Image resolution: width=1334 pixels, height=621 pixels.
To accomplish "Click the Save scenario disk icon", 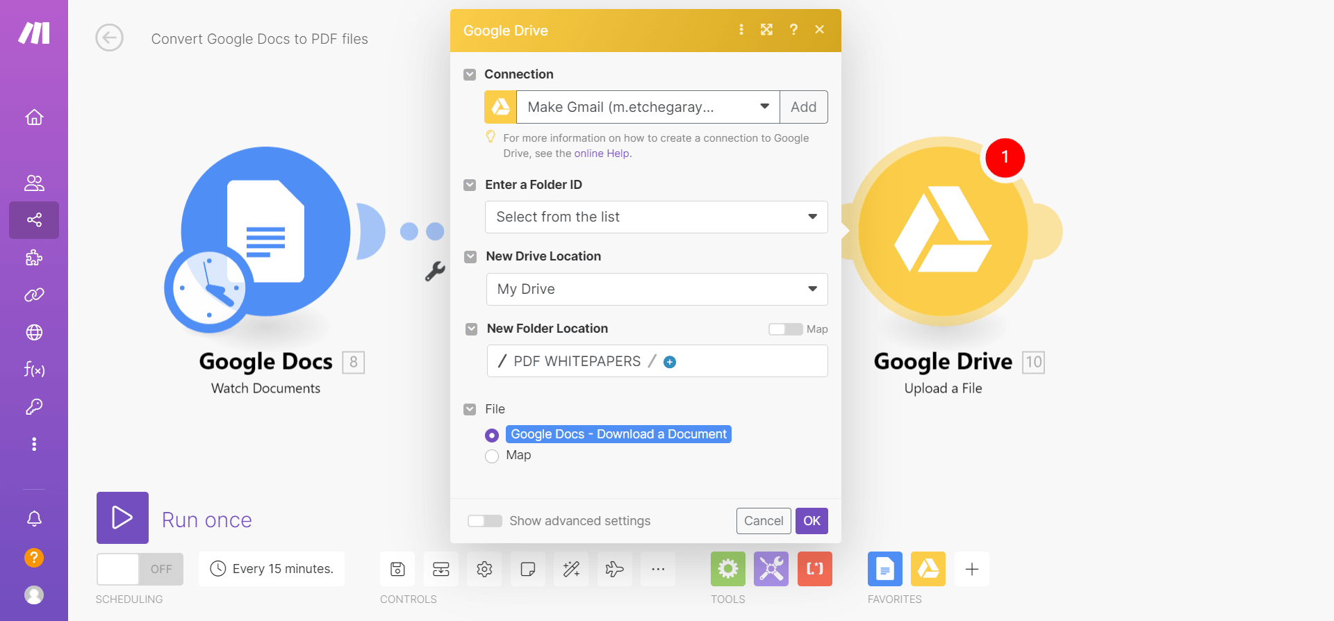I will click(397, 570).
